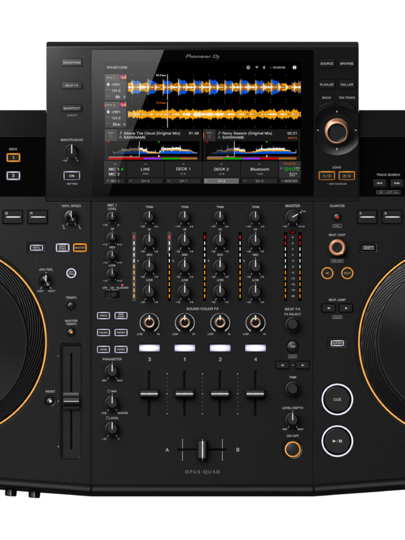This screenshot has width=405, height=540.
Task: Hit the track search next button
Action: click(x=397, y=183)
